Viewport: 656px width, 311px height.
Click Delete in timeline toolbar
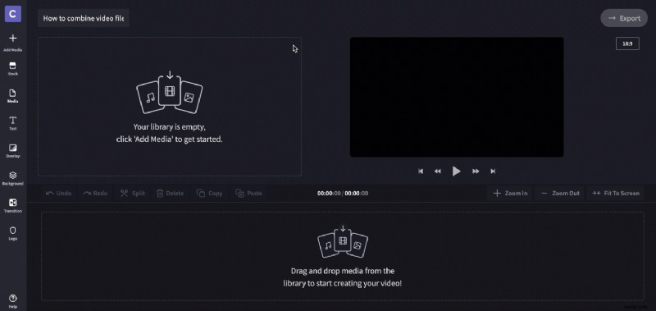click(x=170, y=193)
